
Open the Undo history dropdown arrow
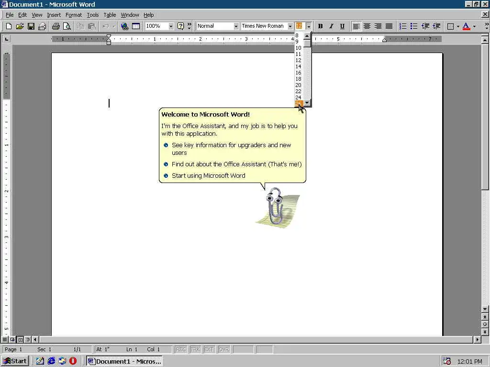[114, 26]
